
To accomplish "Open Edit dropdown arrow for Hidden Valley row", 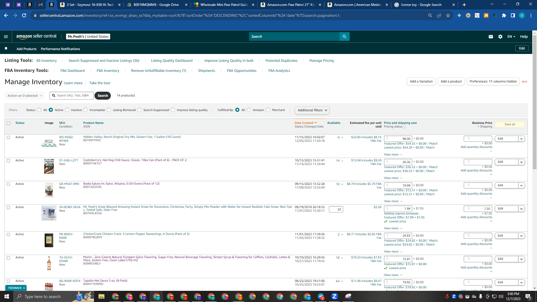I will [522, 139].
